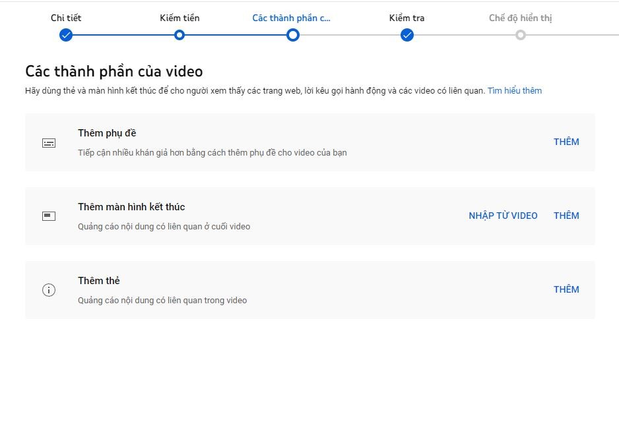Click the Thêm thẻ title
This screenshot has width=619, height=439.
point(99,281)
